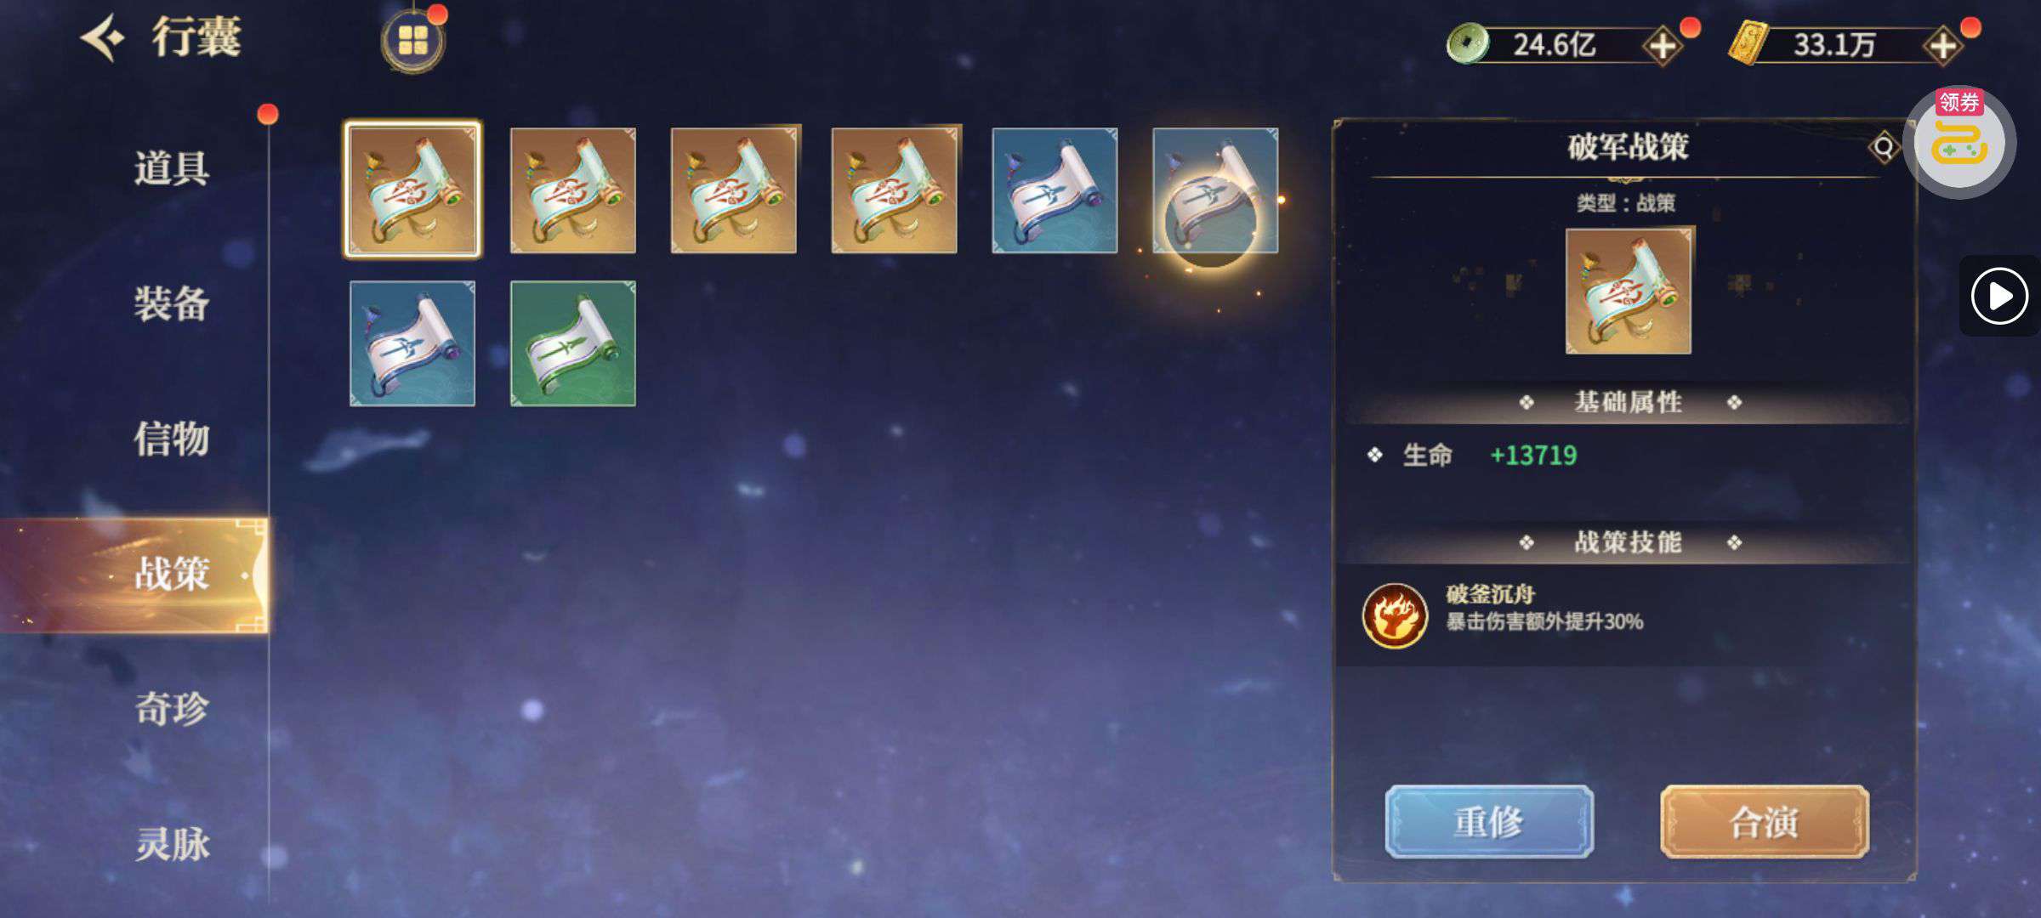Screen dimensions: 2041x918
Task: Select the green scroll item
Action: click(x=573, y=343)
